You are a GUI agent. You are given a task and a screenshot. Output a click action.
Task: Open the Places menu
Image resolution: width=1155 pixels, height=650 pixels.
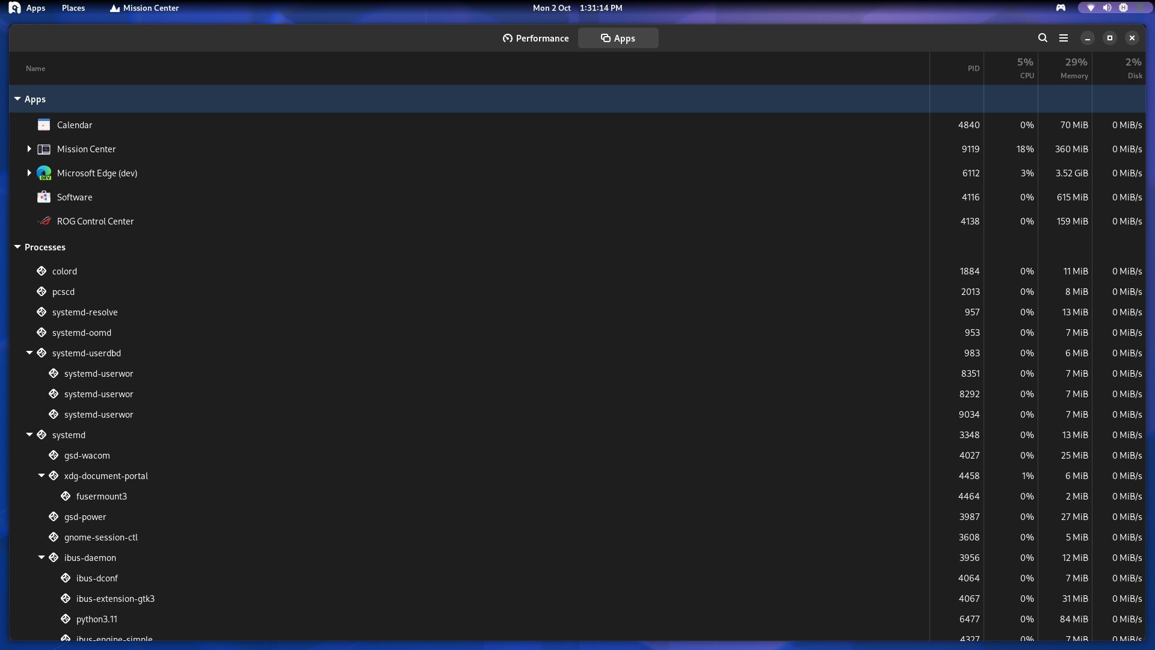point(73,8)
